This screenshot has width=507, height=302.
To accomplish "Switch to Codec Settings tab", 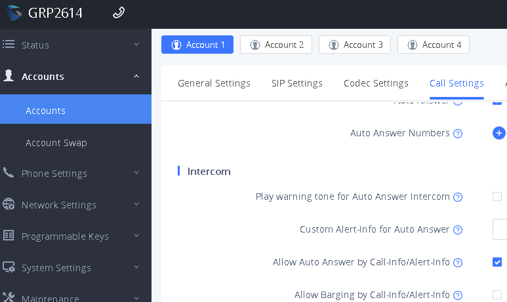I will coord(376,83).
